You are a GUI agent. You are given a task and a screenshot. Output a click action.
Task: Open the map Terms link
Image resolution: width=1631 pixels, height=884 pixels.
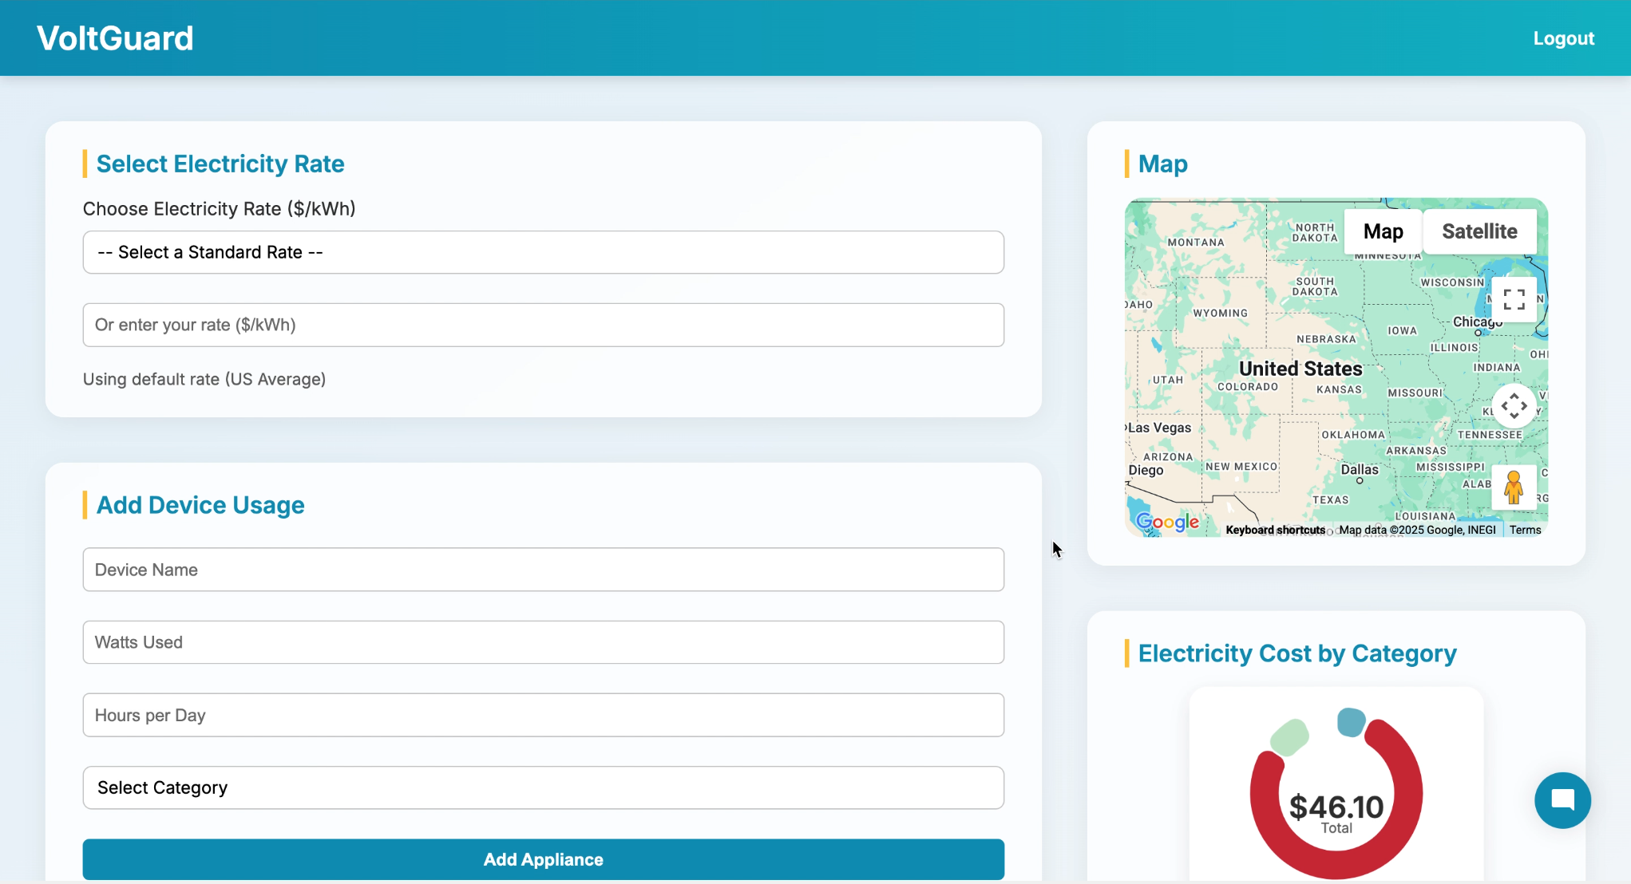1525,530
